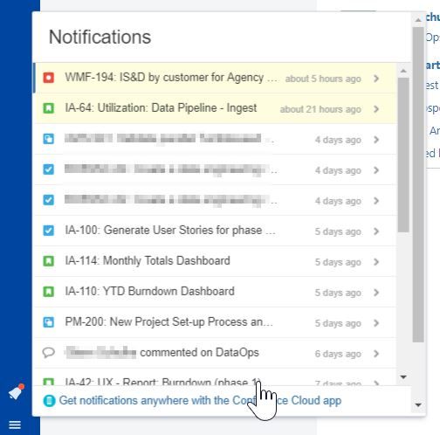Click the blue subtask icon for PM-200

49,322
